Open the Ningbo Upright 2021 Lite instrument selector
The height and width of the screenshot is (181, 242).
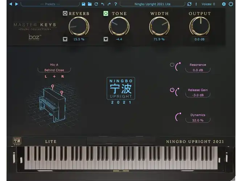pyautogui.click(x=152, y=4)
